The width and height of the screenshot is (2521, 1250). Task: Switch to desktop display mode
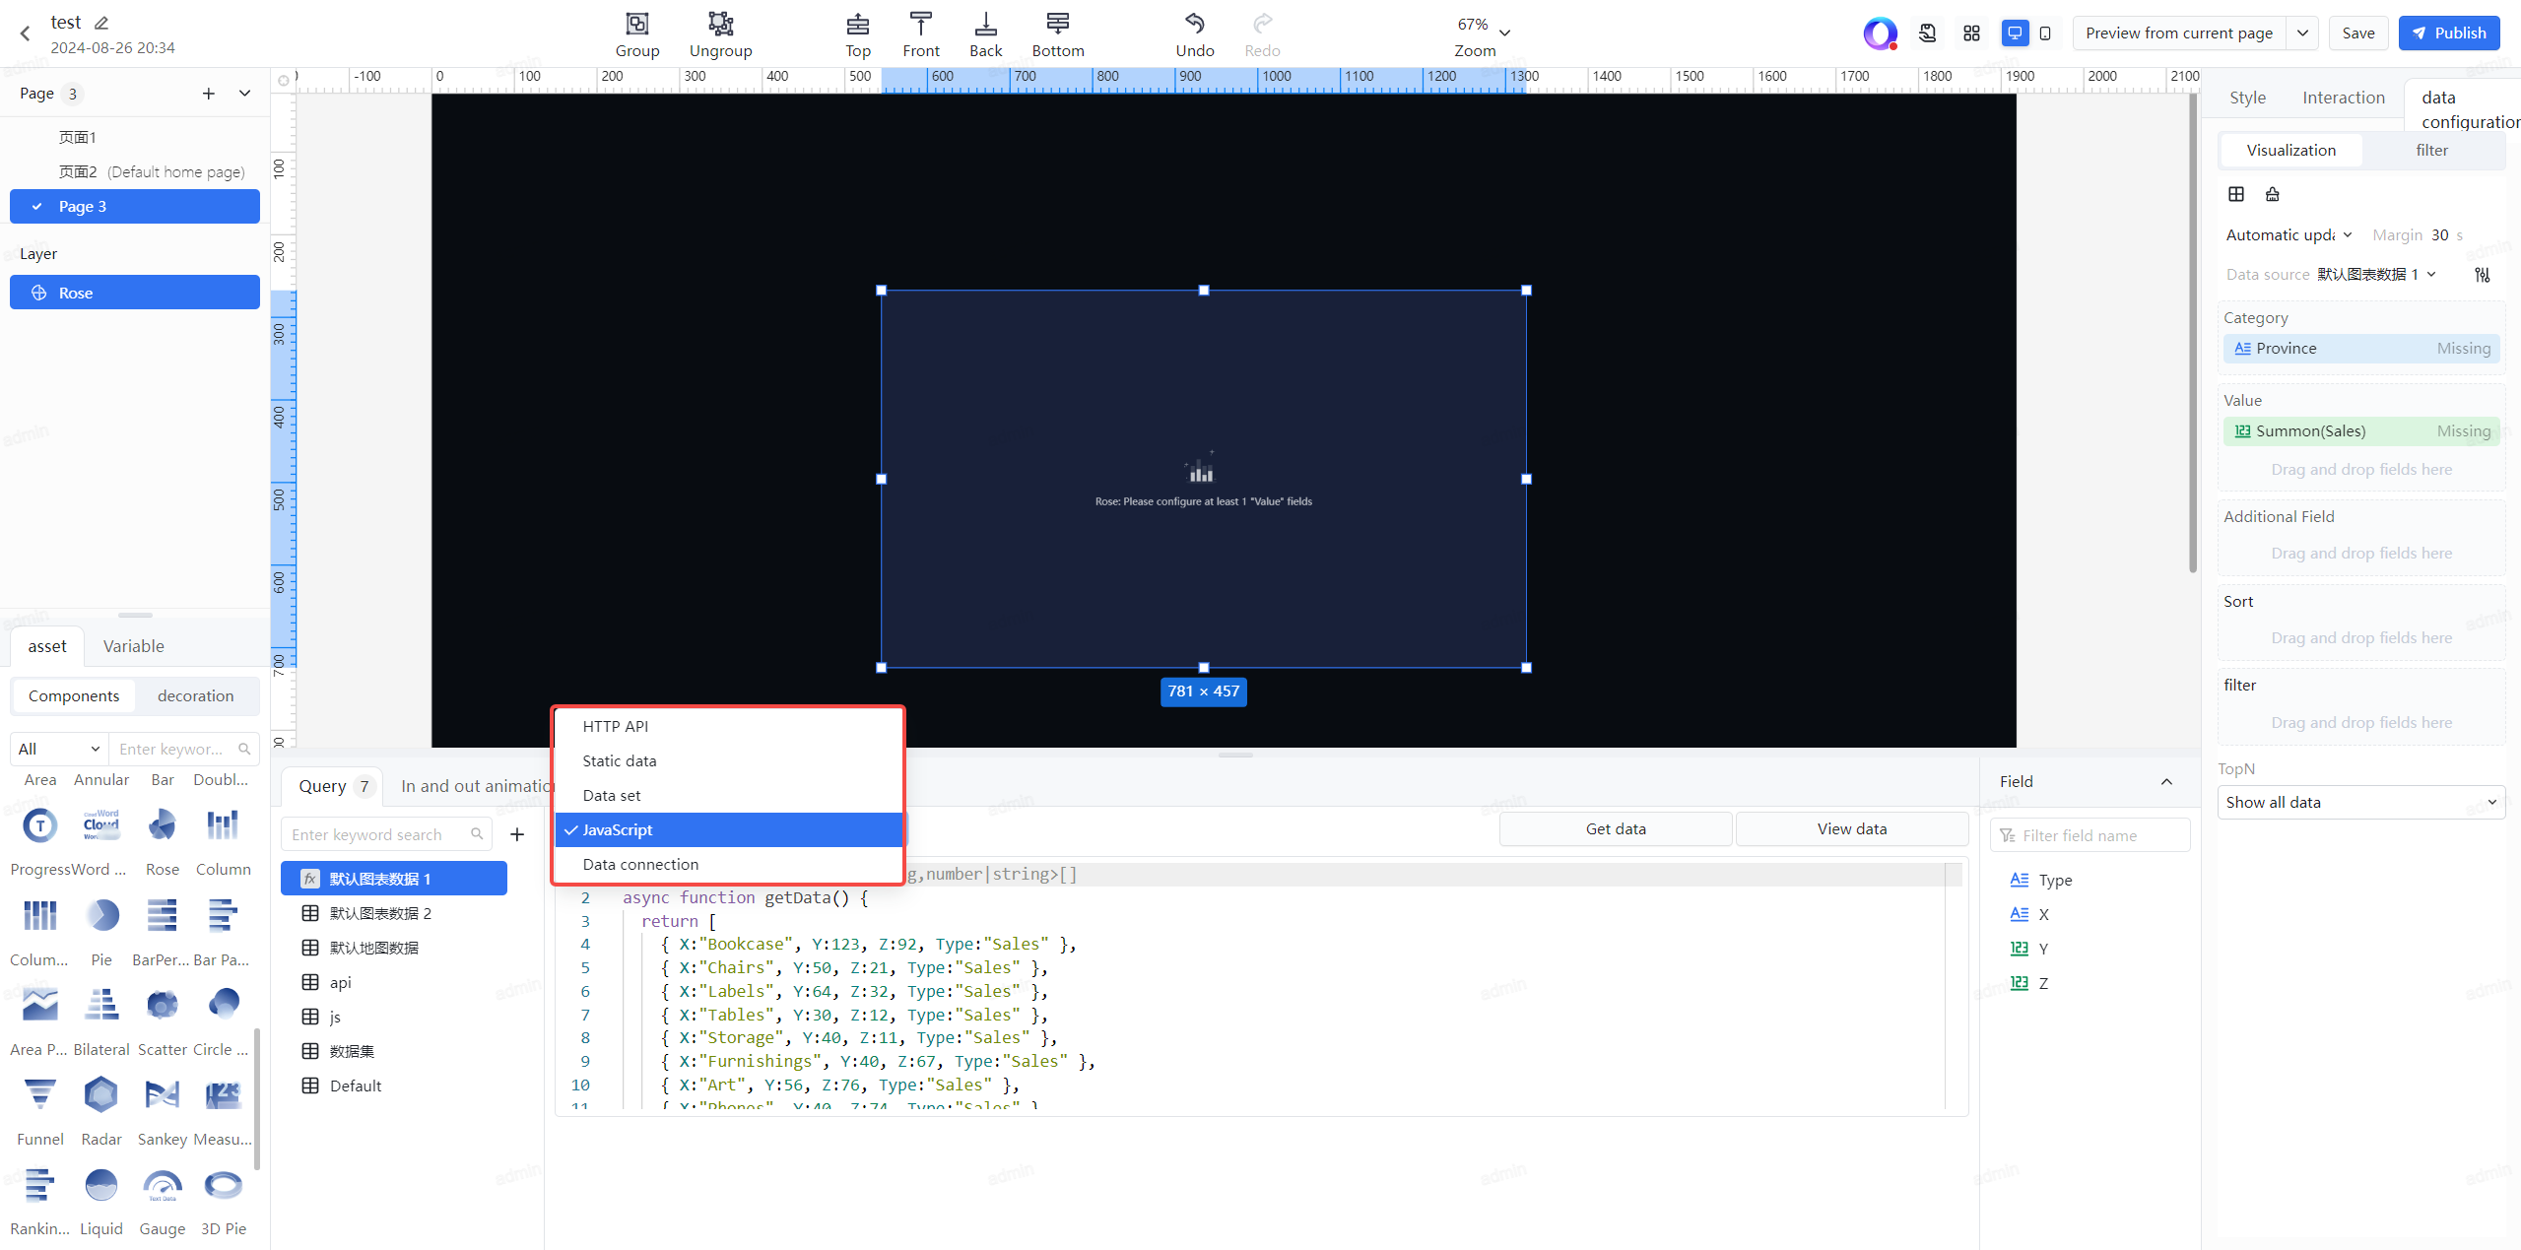point(2015,33)
